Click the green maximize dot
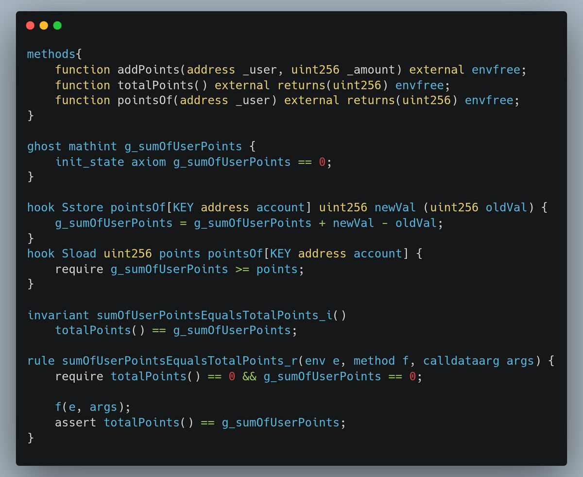Screen dimensions: 583x477 [x=57, y=25]
